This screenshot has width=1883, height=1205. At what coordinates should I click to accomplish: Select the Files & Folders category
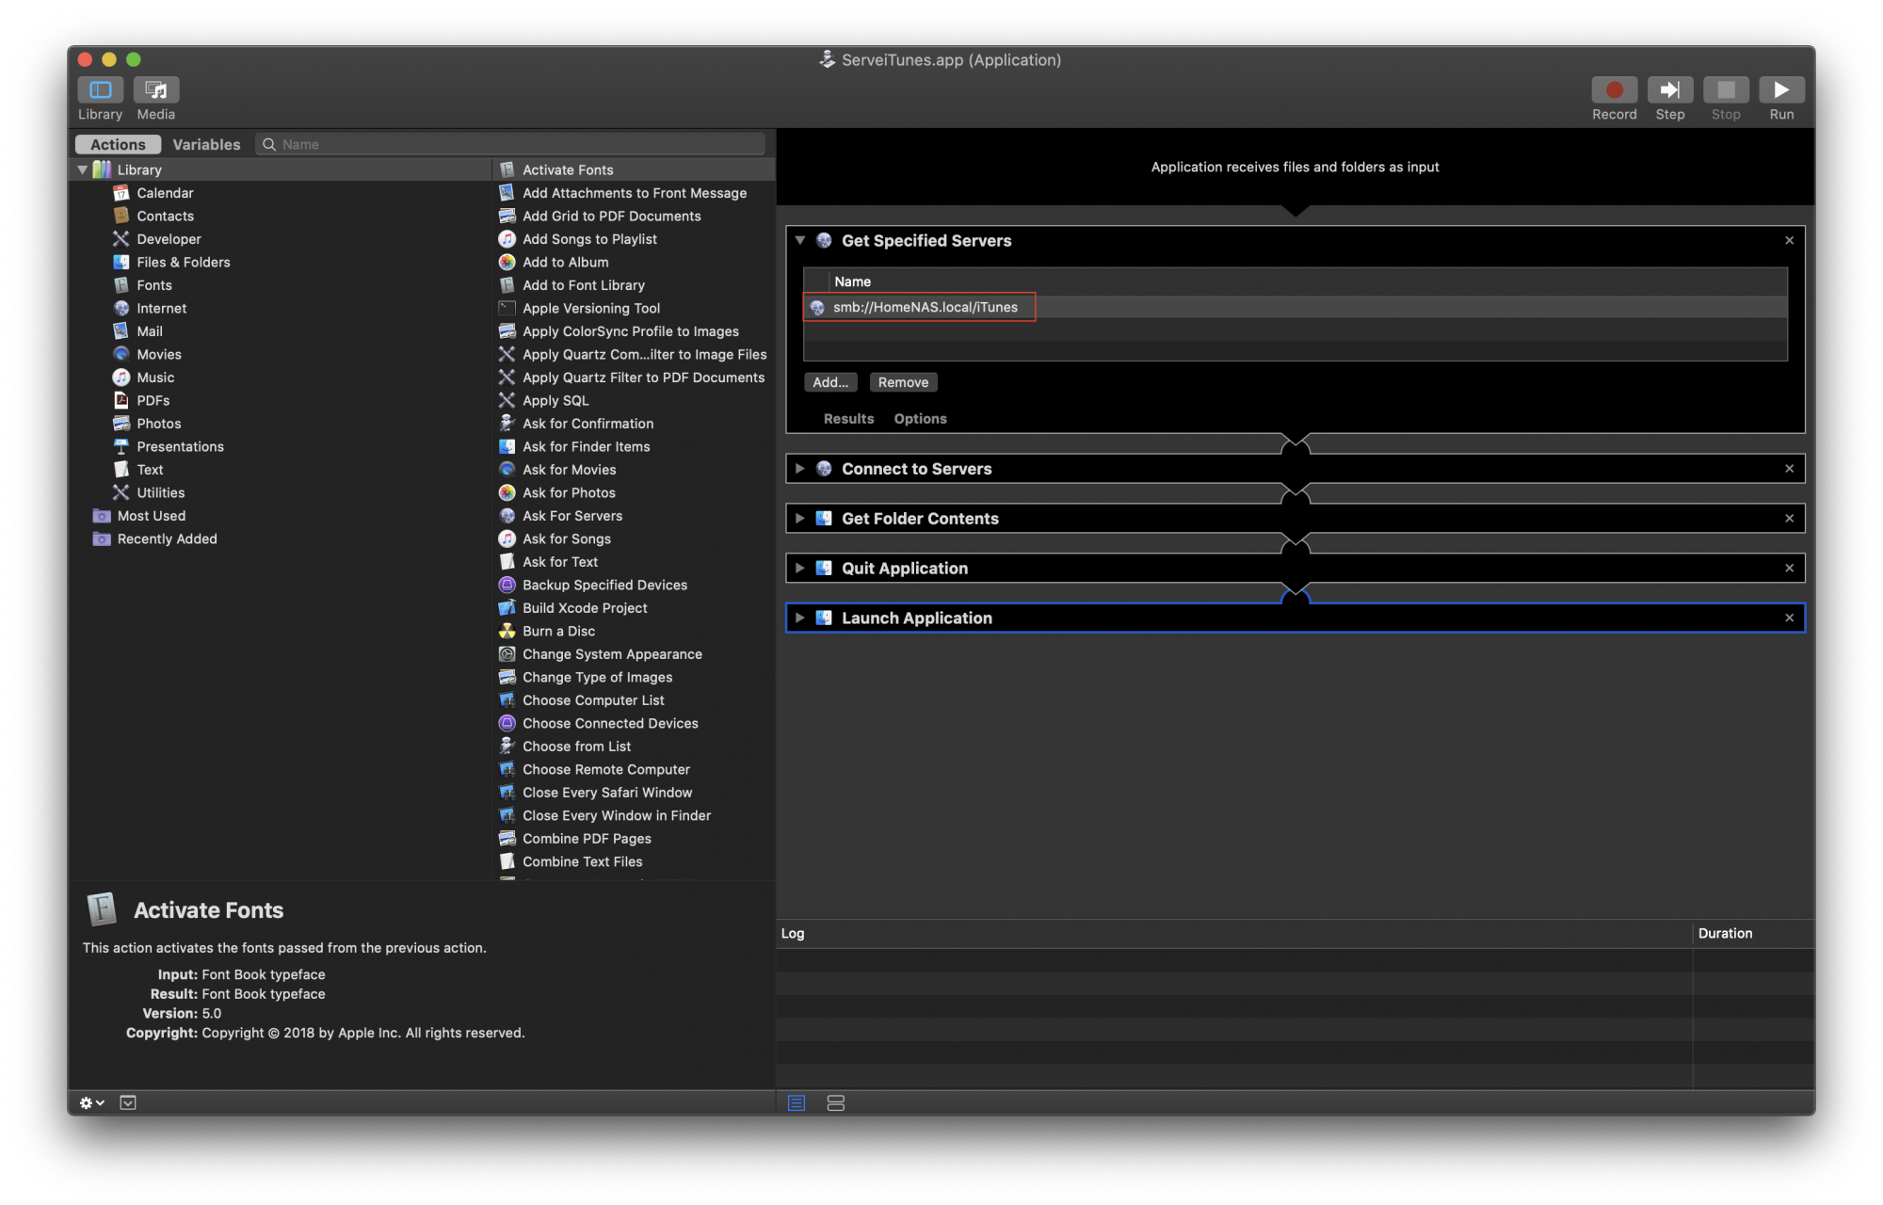click(x=183, y=262)
